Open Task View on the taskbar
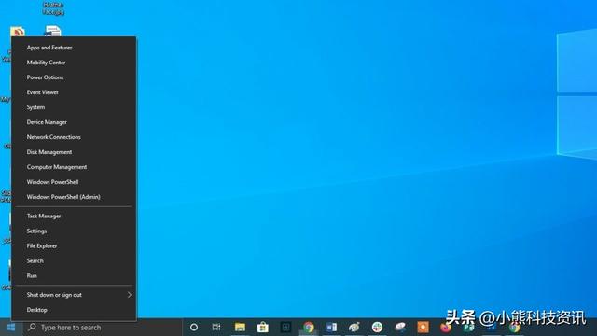The height and width of the screenshot is (336, 597). click(x=216, y=328)
